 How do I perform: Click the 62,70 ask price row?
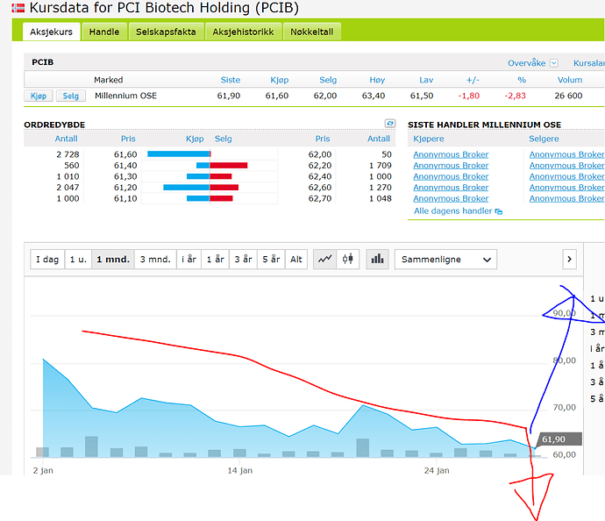tap(320, 198)
